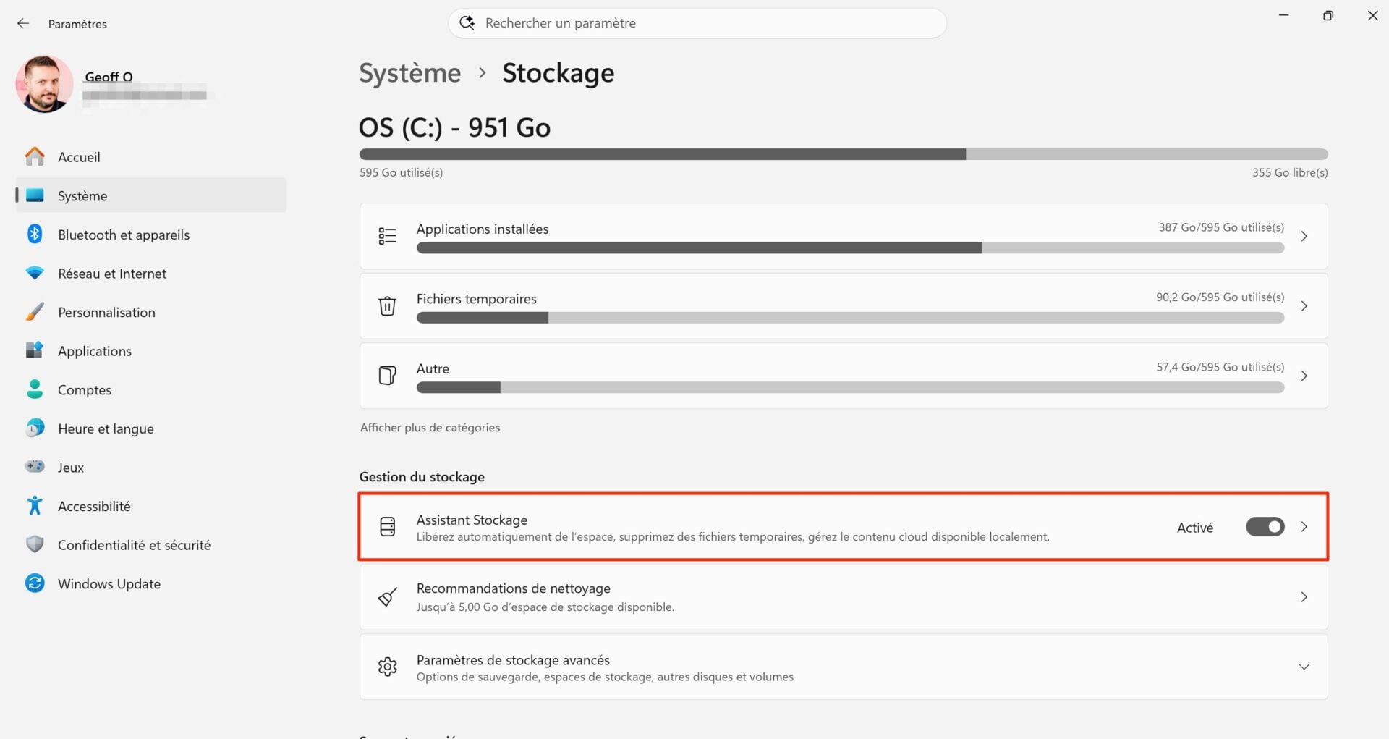Click the OS (C:) usage bar
This screenshot has height=739, width=1389.
(843, 153)
